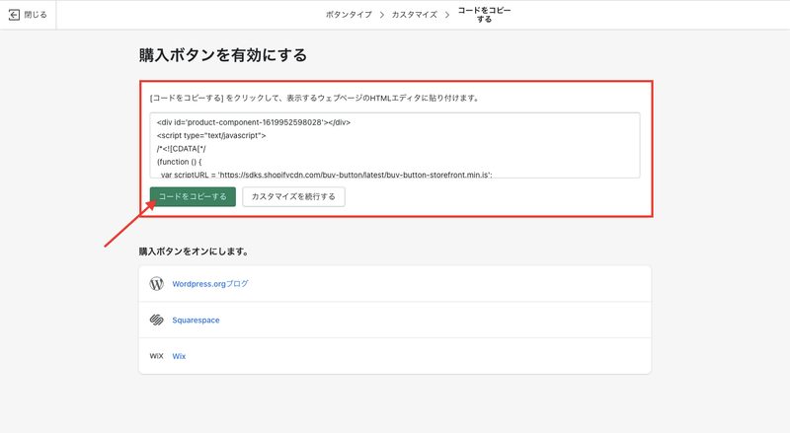Click the Squarespace logo icon
The width and height of the screenshot is (790, 433).
tap(157, 320)
